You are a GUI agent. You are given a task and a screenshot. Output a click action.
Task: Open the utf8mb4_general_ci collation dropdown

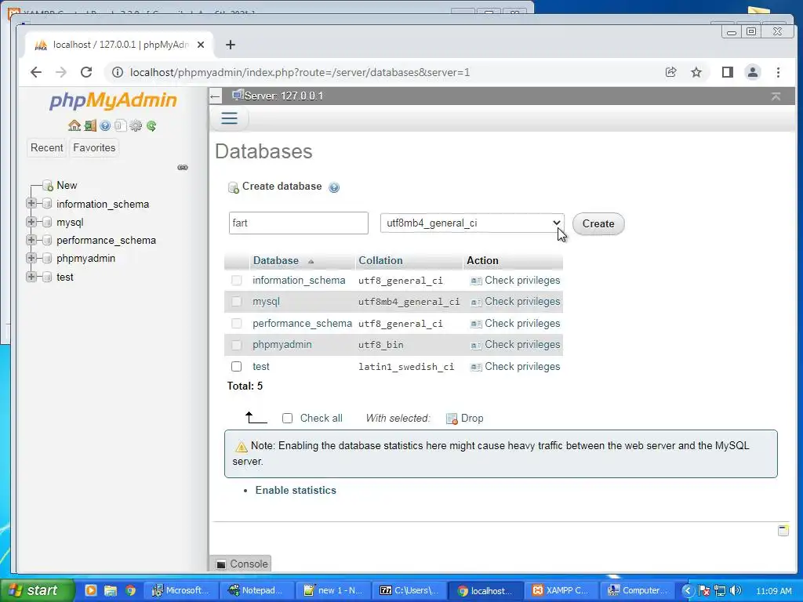(x=471, y=223)
